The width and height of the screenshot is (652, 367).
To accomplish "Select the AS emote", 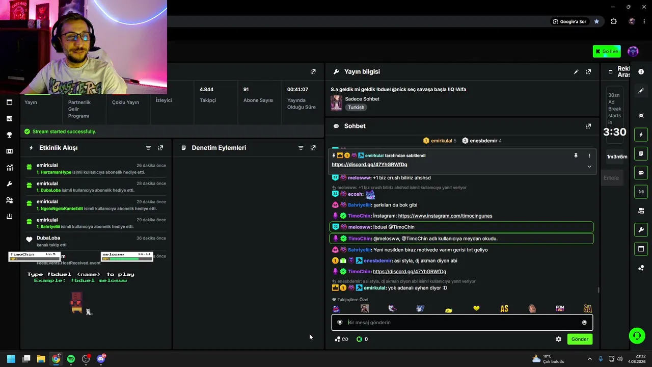I will coord(504,309).
